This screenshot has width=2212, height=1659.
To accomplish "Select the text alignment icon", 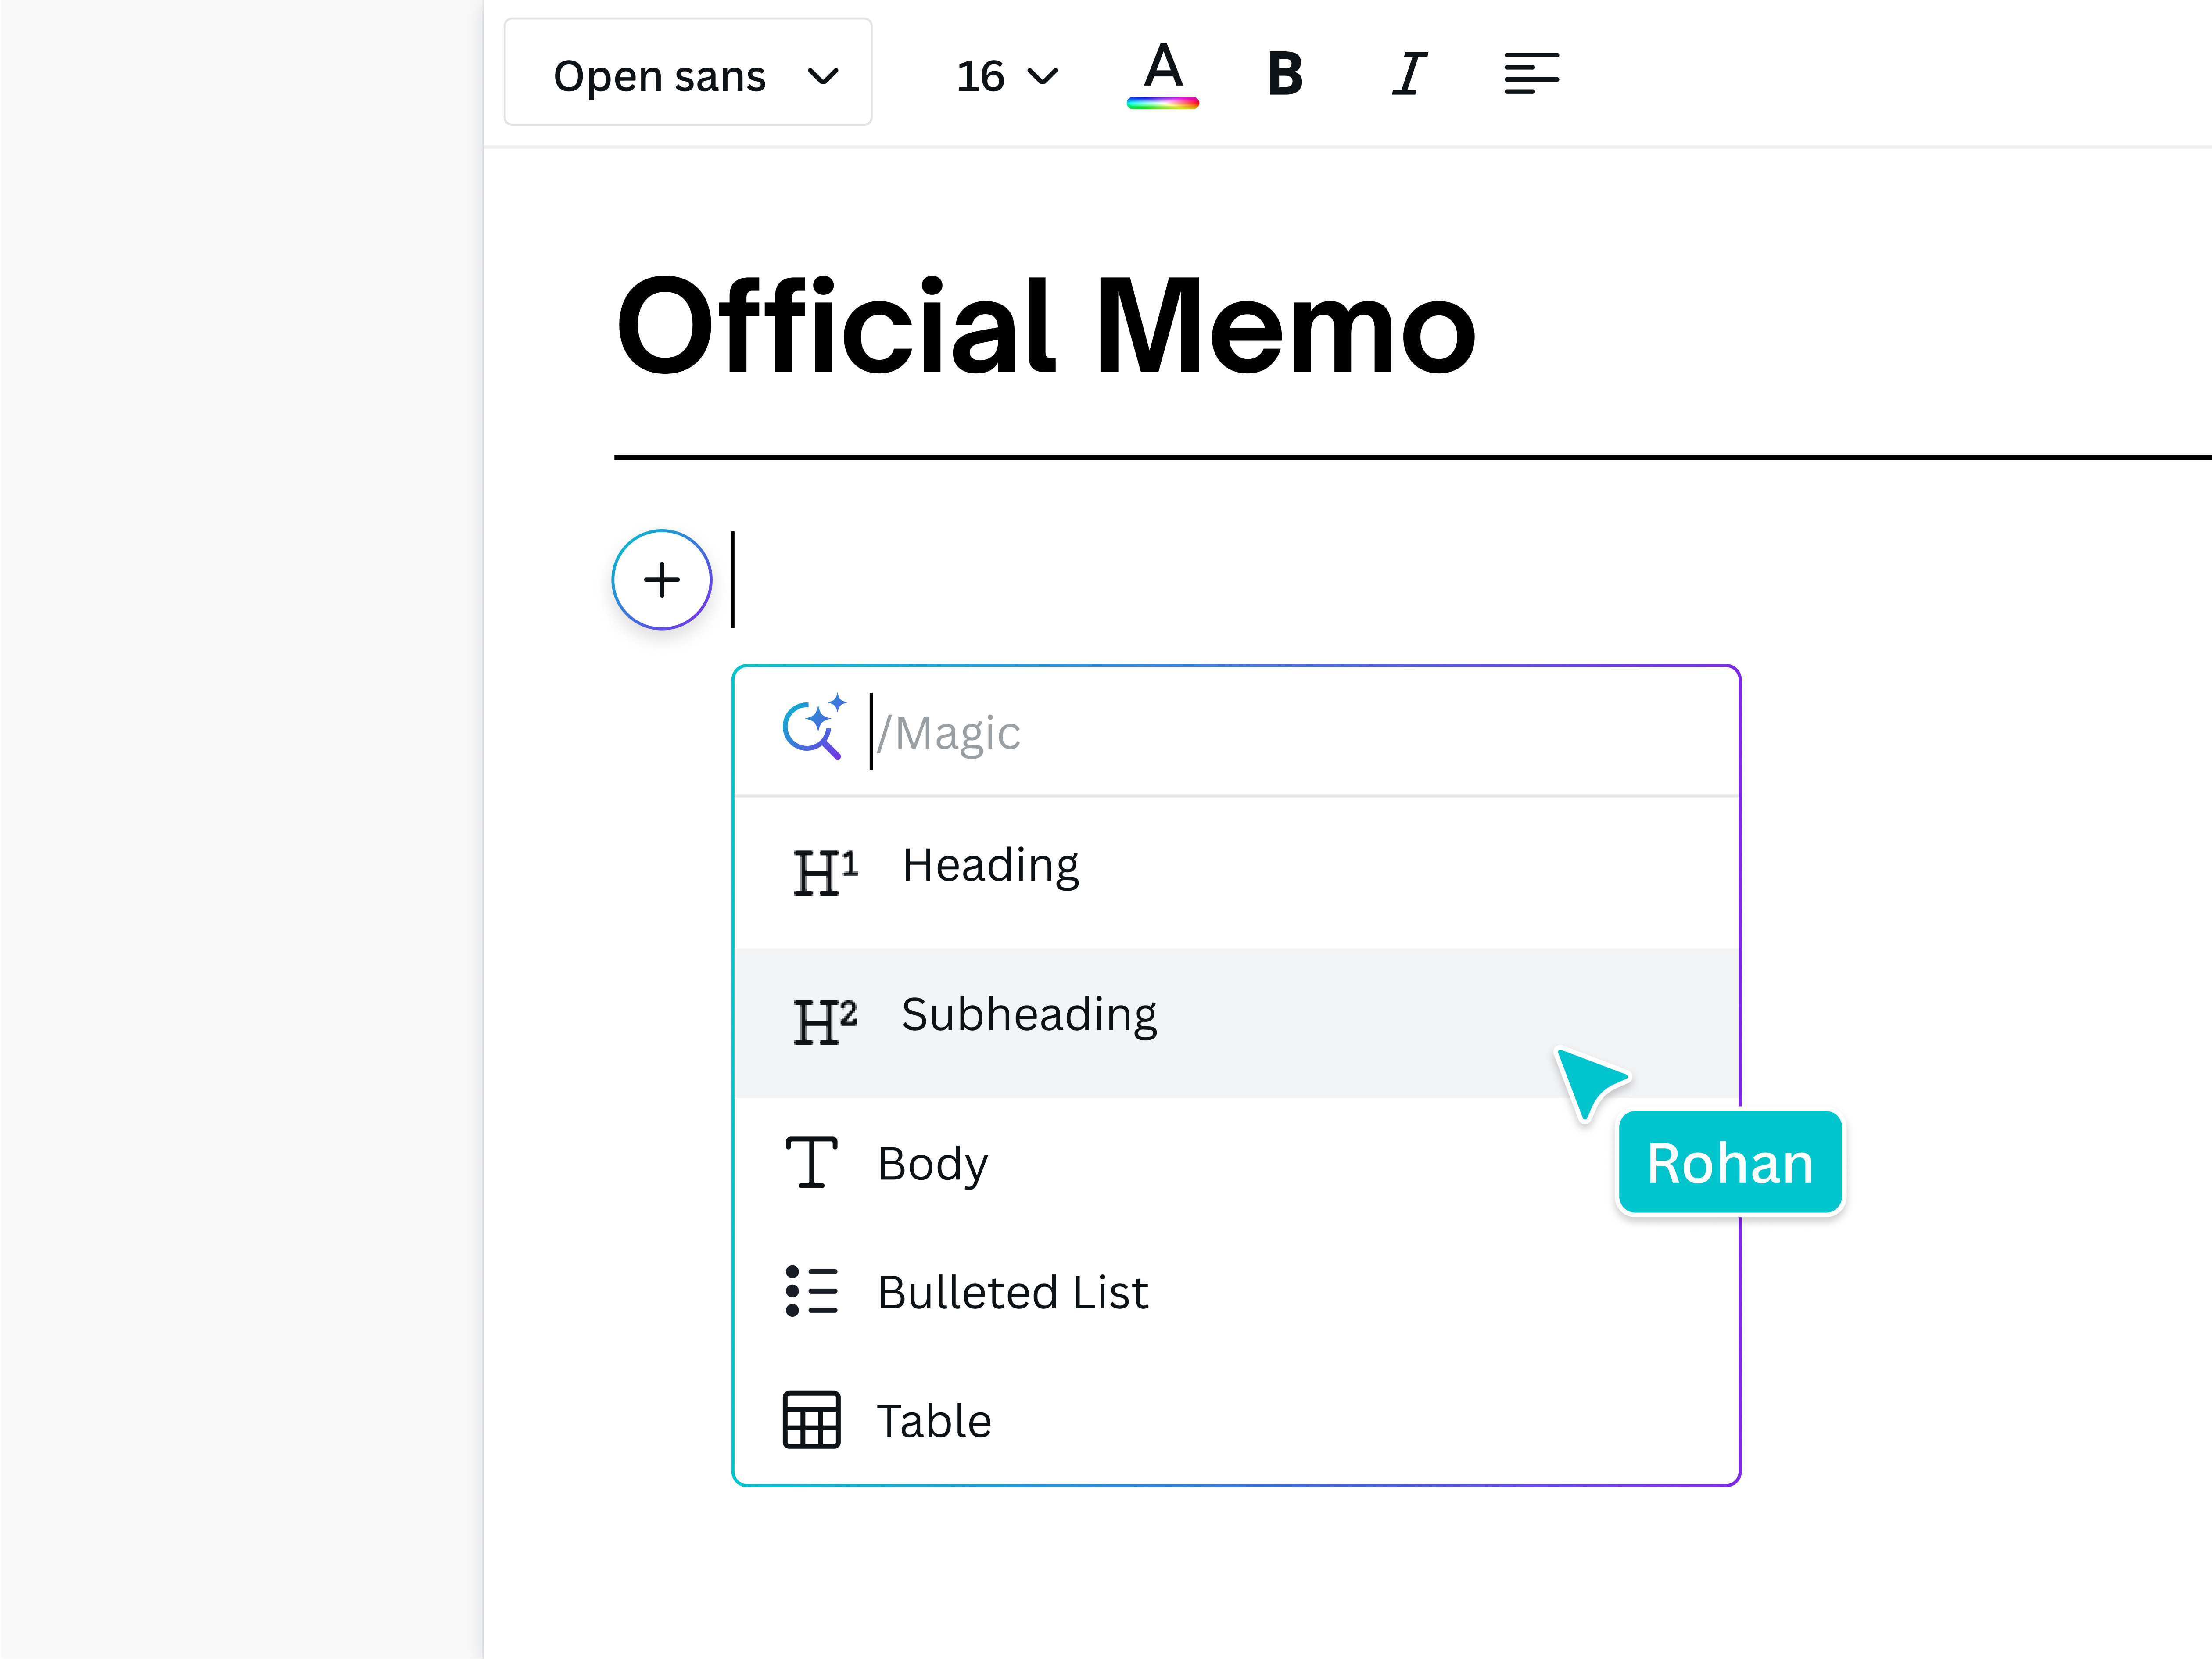I will point(1530,73).
